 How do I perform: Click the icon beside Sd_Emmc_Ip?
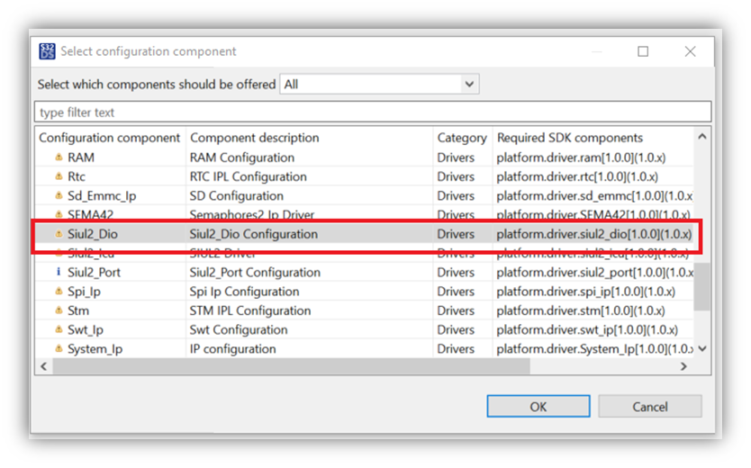59,196
